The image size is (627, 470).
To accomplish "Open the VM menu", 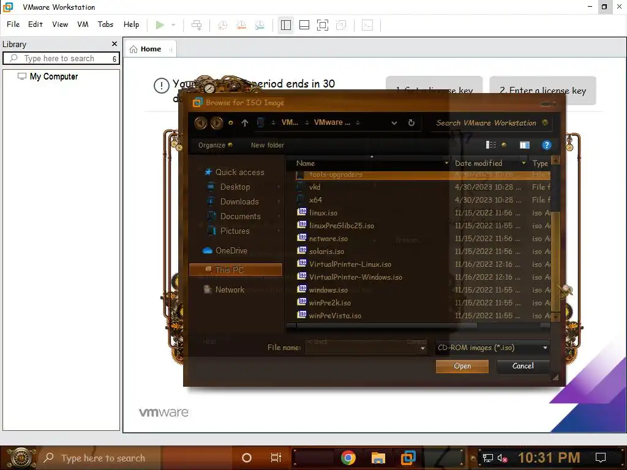I will coord(83,24).
